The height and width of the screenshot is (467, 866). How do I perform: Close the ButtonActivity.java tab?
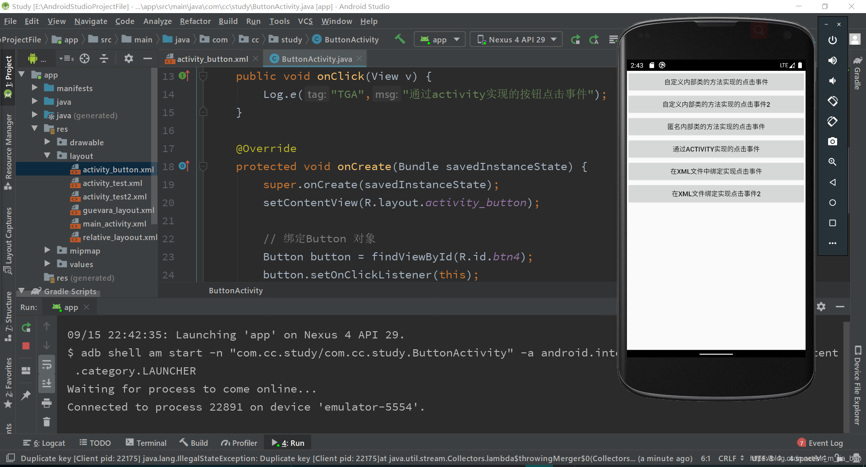point(359,59)
